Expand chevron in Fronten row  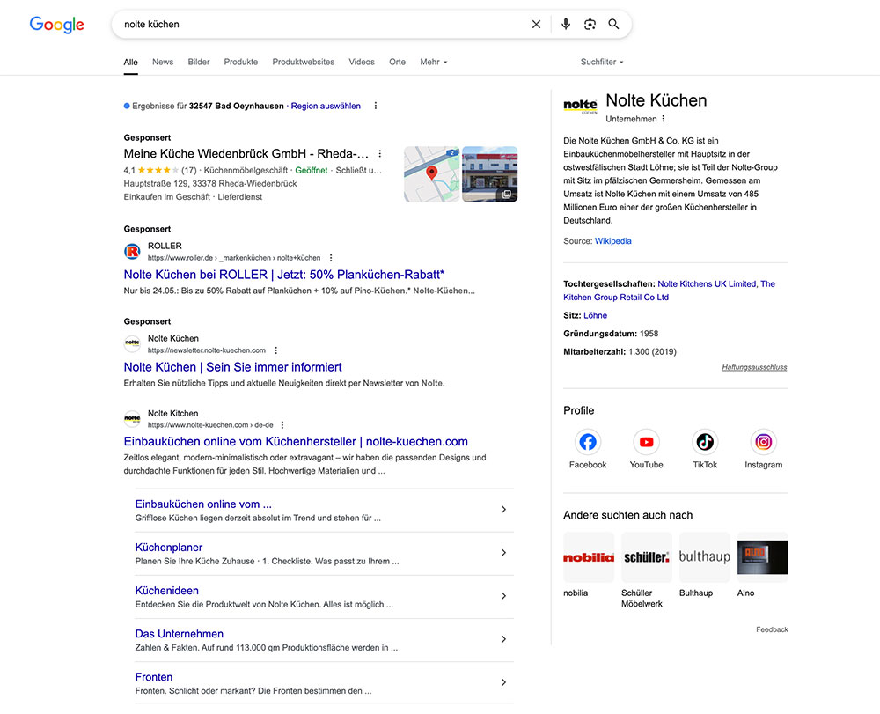(503, 682)
